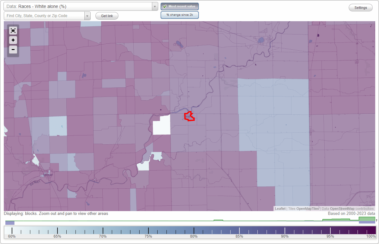Click the 80% mark on the legend scale
379x244 pixels.
click(194, 230)
